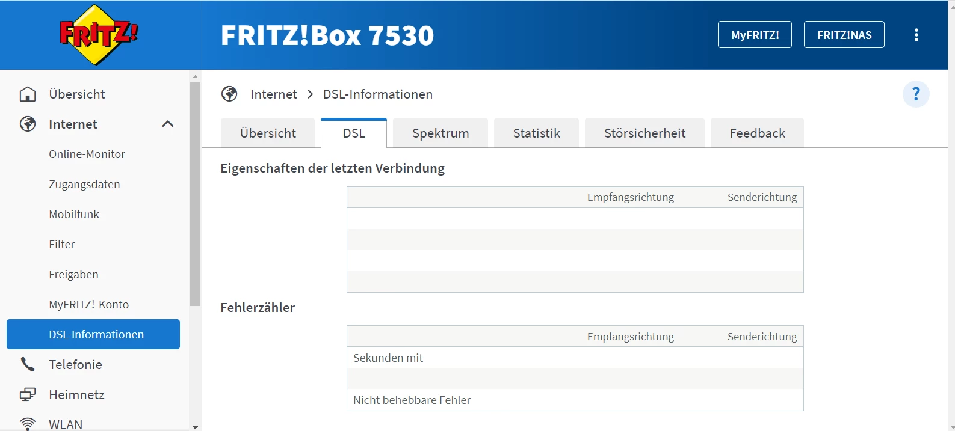955x431 pixels.
Task: Click Empfangsrichtung header in Eigenschaften table
Action: tap(631, 197)
